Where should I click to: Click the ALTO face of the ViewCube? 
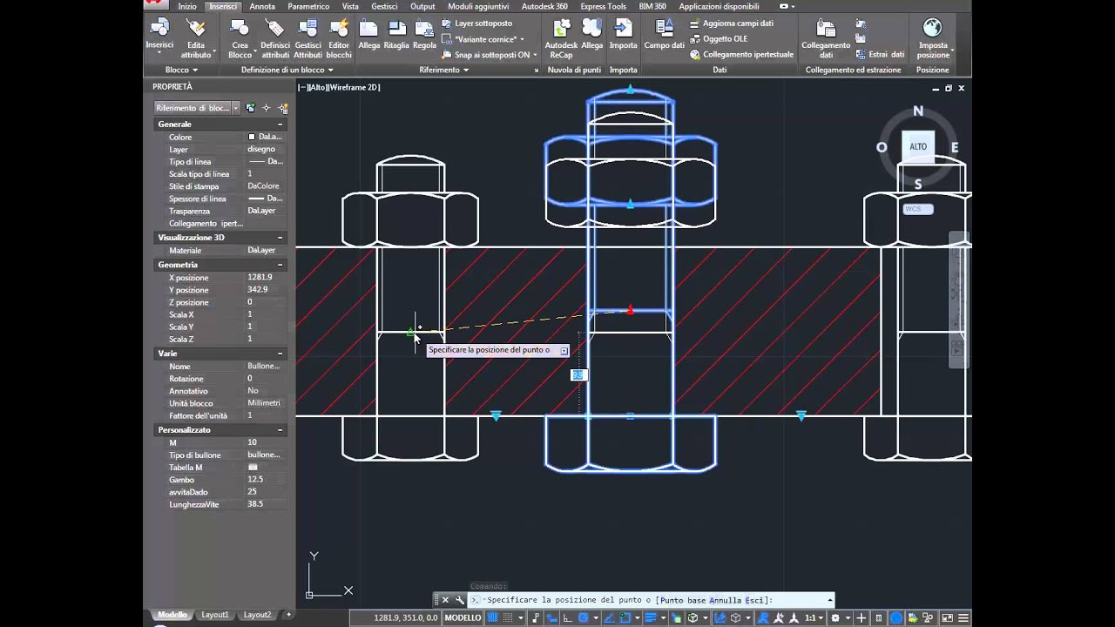click(918, 147)
